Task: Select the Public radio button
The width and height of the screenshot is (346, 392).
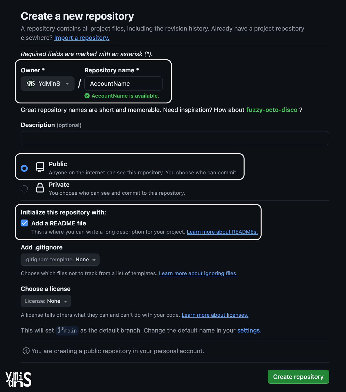Action: (24, 168)
